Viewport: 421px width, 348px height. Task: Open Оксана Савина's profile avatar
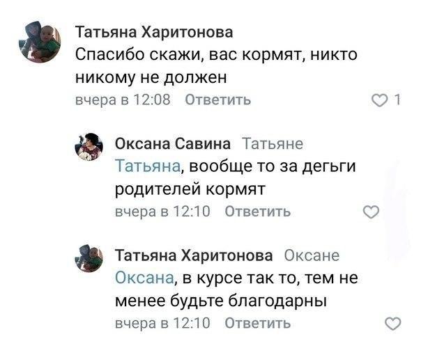[89, 148]
